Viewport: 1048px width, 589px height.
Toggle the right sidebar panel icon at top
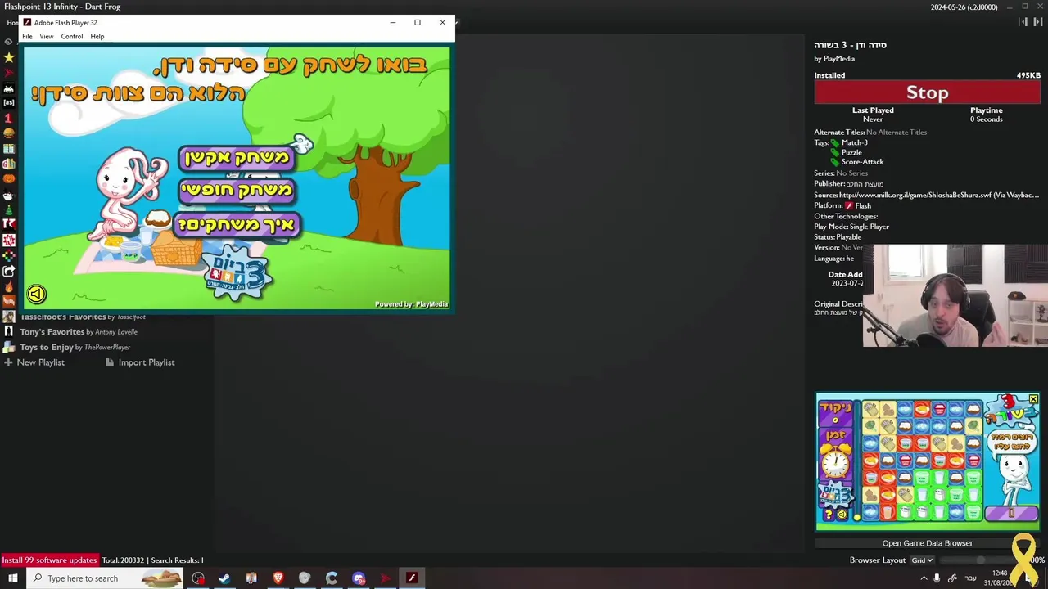pos(1038,22)
